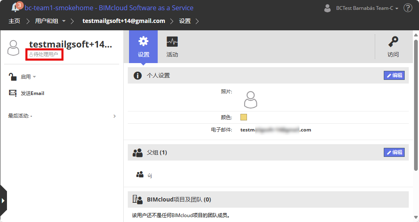Viewport: 419px width, 222px height.
Task: Click the 电子邮件 address value
Action: point(276,130)
